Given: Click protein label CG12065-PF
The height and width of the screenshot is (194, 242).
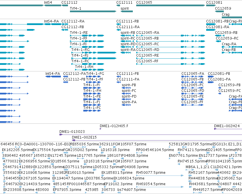Looking at the screenshot, I should point(192,102).
